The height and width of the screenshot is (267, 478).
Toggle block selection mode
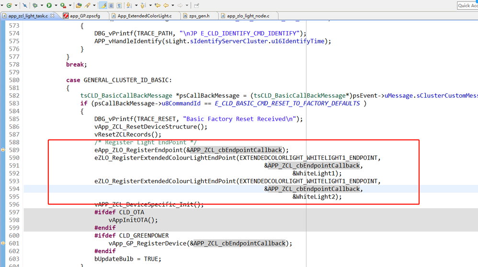click(111, 5)
